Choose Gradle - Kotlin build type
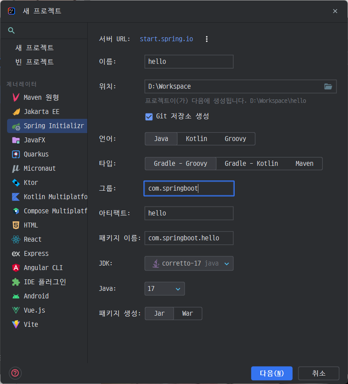 (251, 164)
